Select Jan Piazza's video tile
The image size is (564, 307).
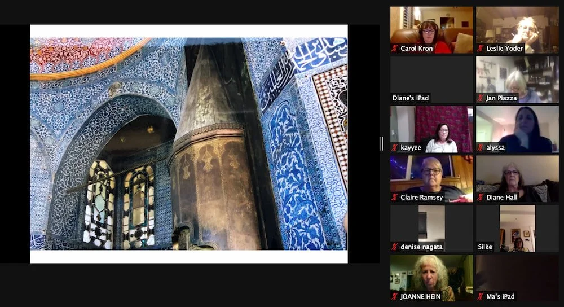pos(517,80)
